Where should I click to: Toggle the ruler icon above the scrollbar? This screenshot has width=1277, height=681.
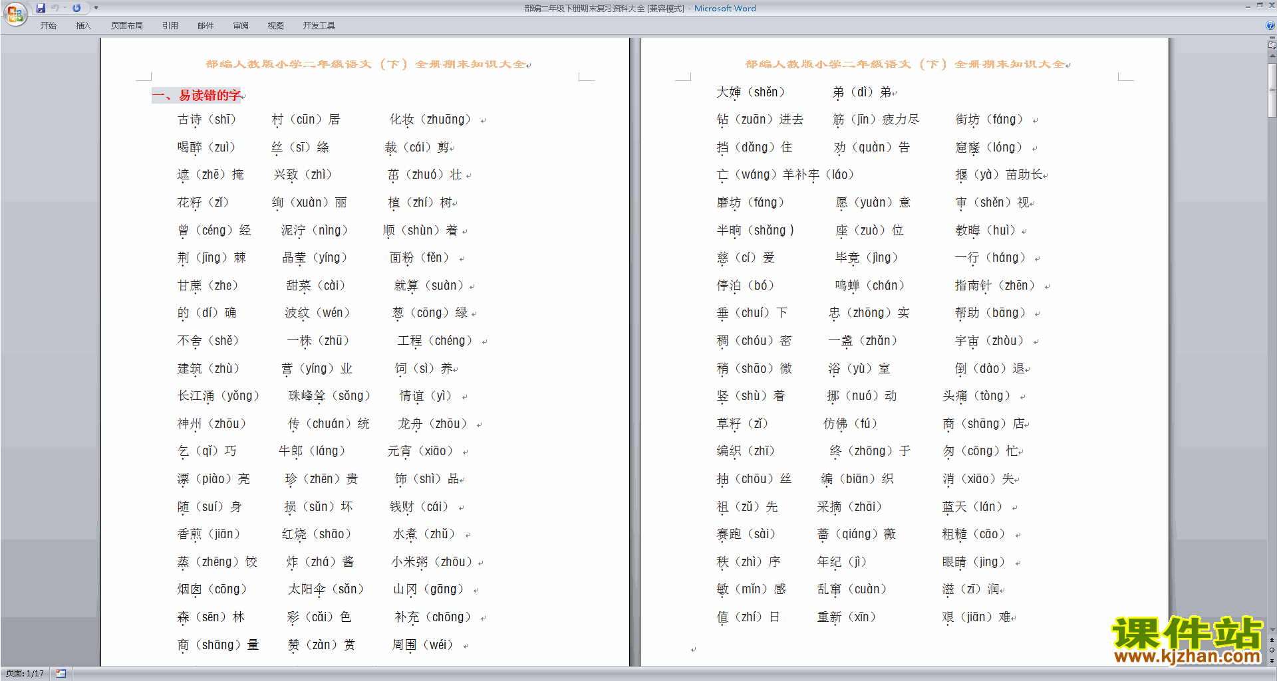click(x=1272, y=45)
